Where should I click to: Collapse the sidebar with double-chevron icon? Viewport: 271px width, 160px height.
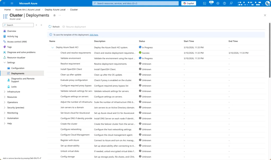(41, 25)
